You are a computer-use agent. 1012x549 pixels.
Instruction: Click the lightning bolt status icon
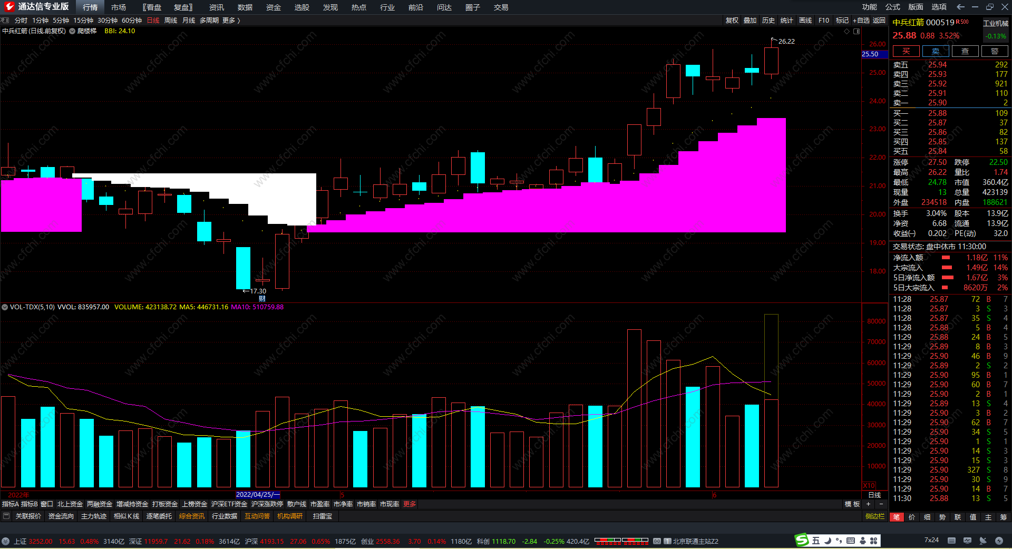pyautogui.click(x=999, y=541)
